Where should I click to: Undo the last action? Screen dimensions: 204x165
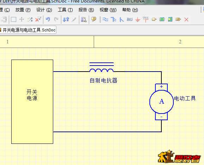[x=48, y=19]
